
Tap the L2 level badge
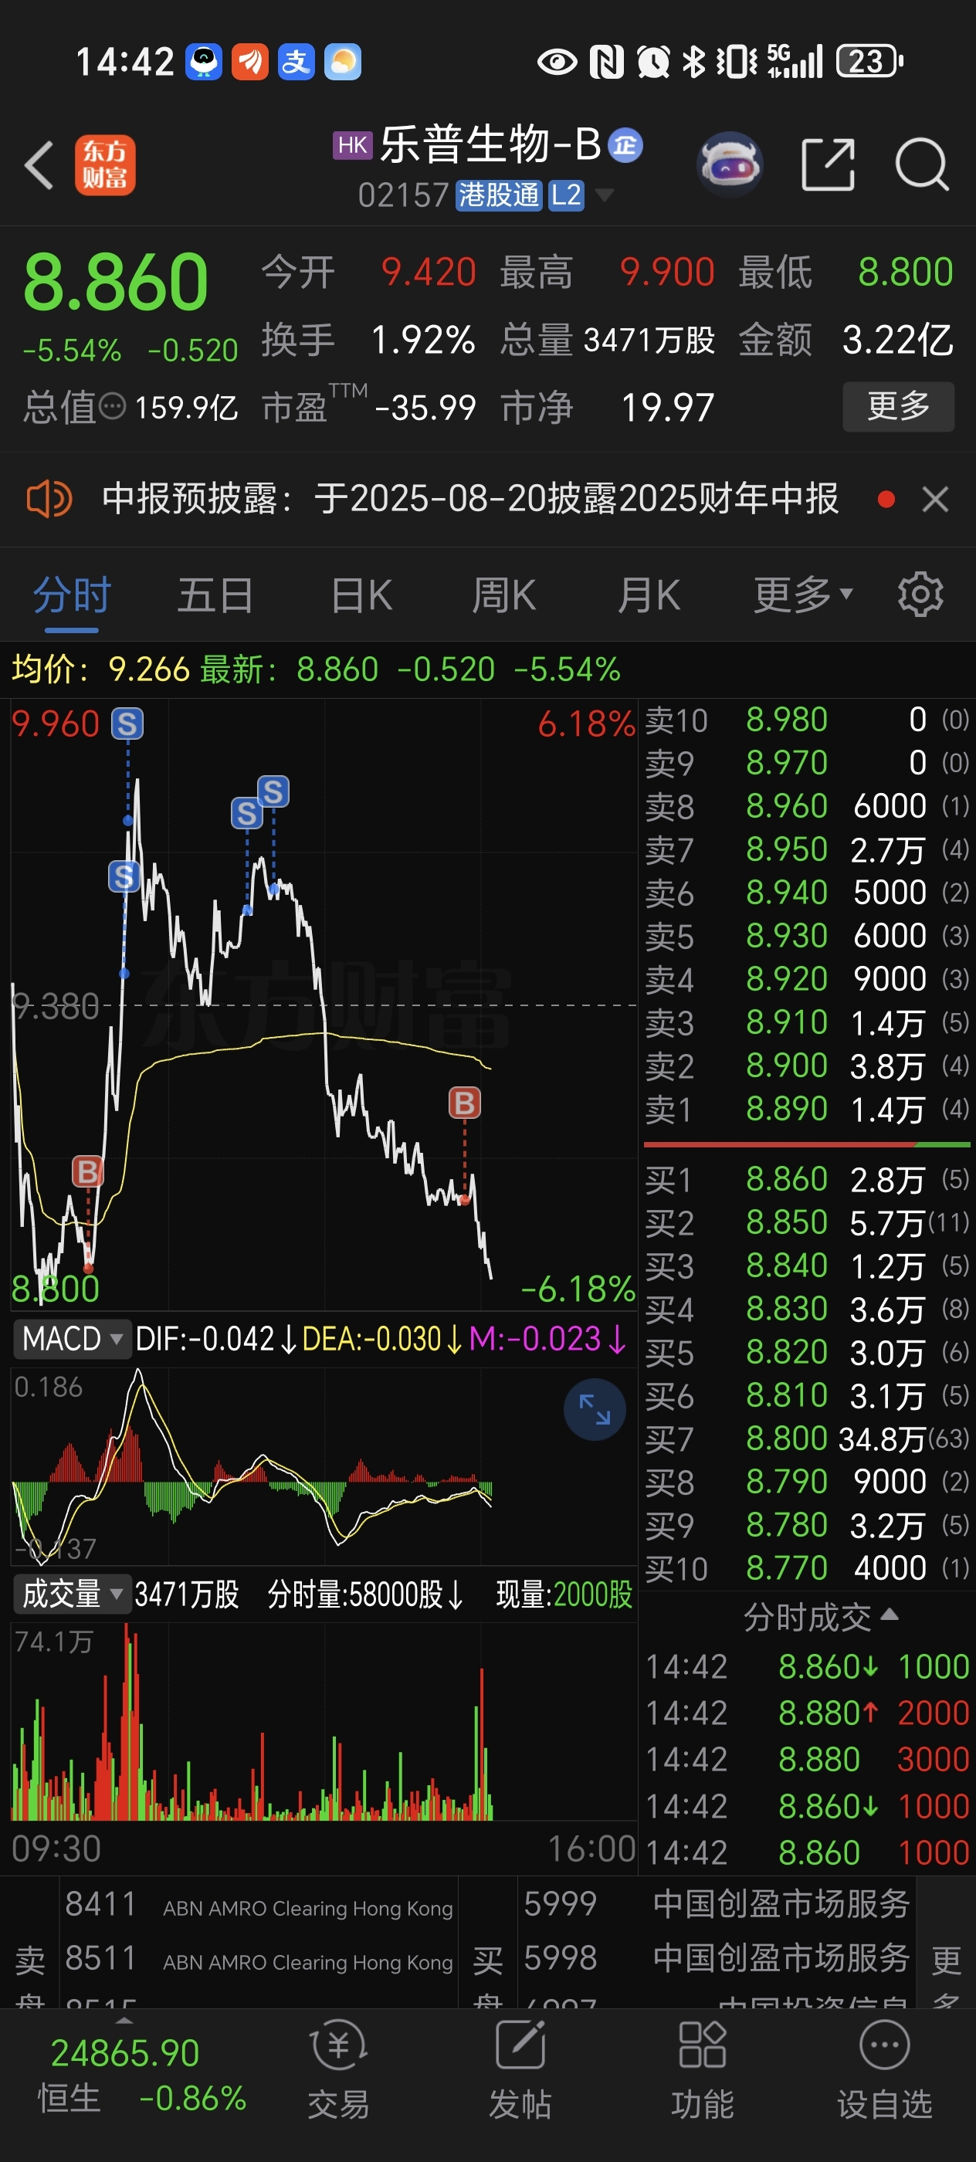[566, 195]
